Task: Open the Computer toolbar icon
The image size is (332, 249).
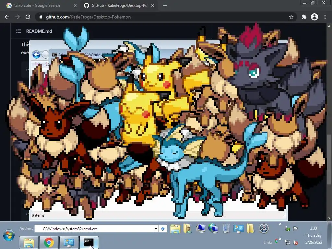Action: 200,229
